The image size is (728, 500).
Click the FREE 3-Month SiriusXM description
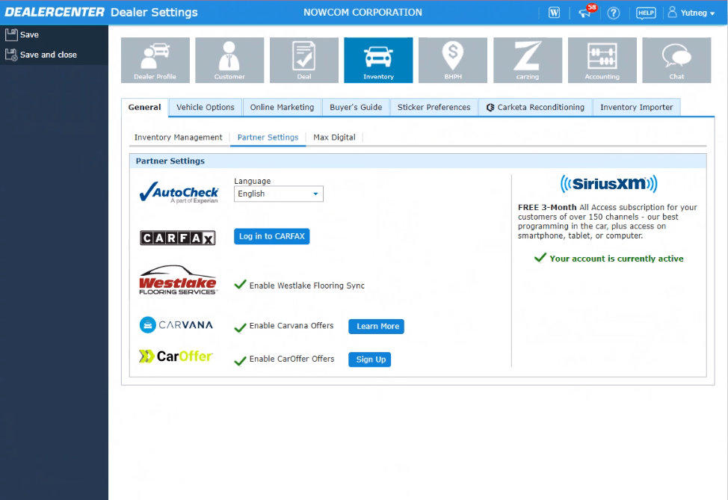click(x=608, y=221)
